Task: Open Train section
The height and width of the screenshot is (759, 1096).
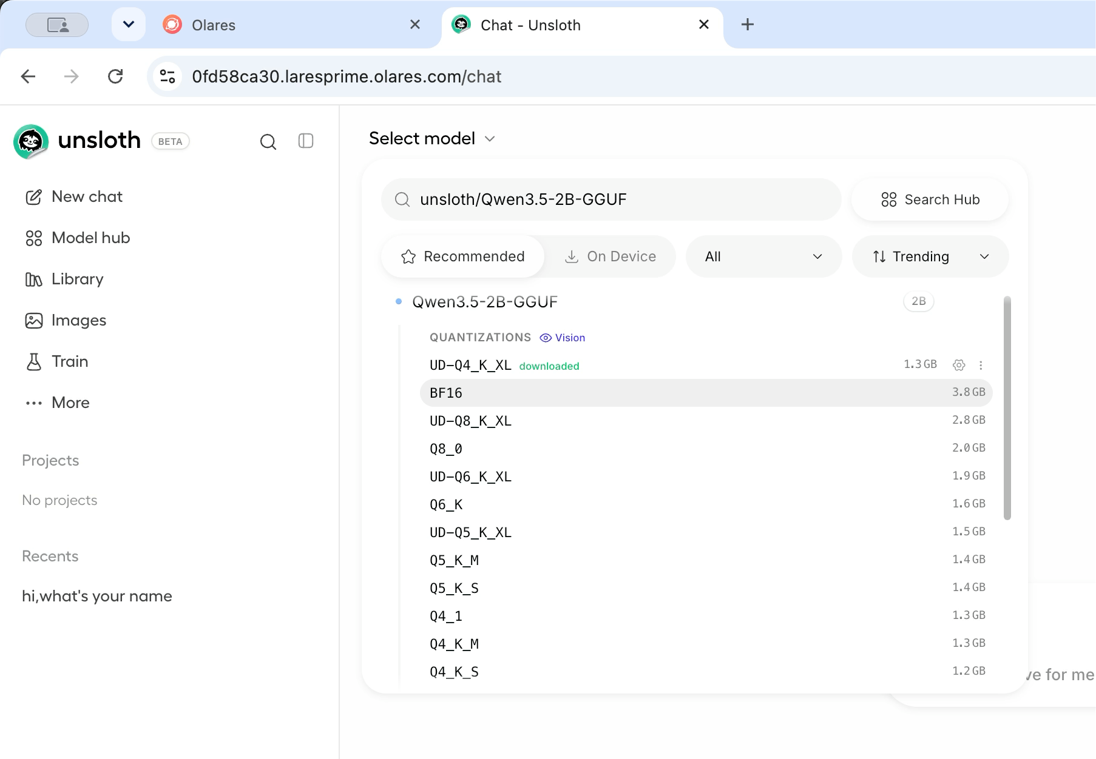Action: click(57, 361)
